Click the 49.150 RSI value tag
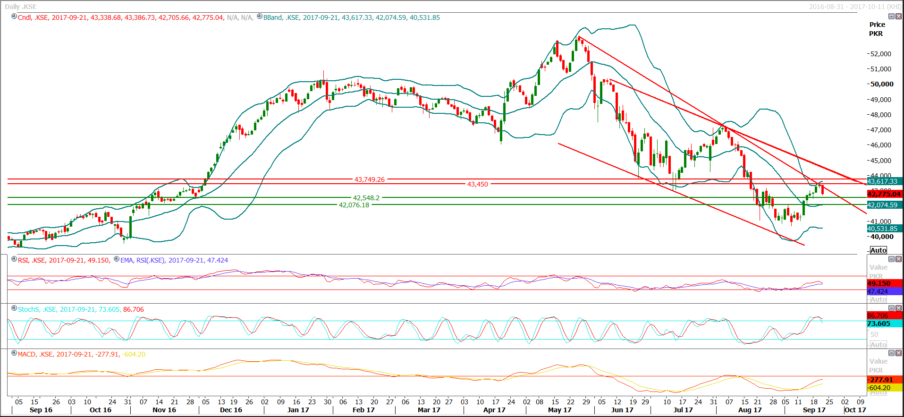Viewport: 904px width, 417px height. pyautogui.click(x=885, y=283)
